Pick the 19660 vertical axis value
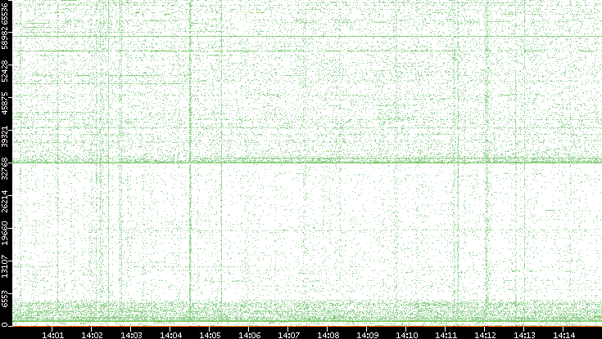602x339 pixels. tap(4, 234)
